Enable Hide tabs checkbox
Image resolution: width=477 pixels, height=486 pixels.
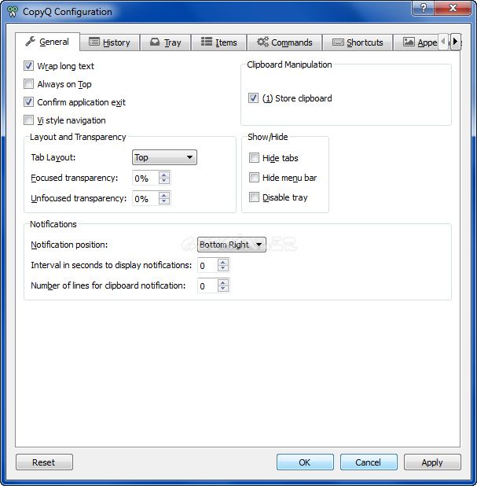pos(254,158)
